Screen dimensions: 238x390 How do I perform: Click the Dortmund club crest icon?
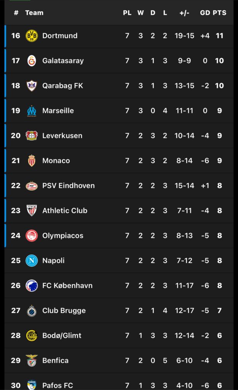pyautogui.click(x=32, y=36)
